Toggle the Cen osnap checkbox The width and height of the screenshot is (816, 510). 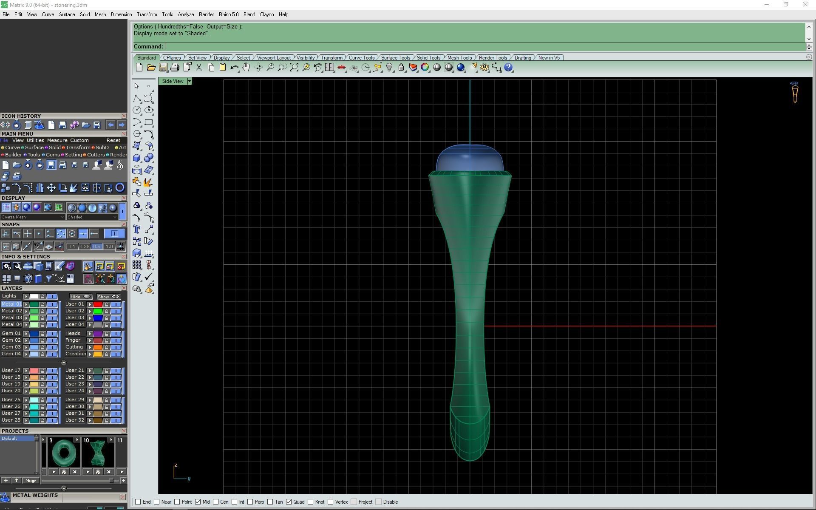[x=216, y=502]
